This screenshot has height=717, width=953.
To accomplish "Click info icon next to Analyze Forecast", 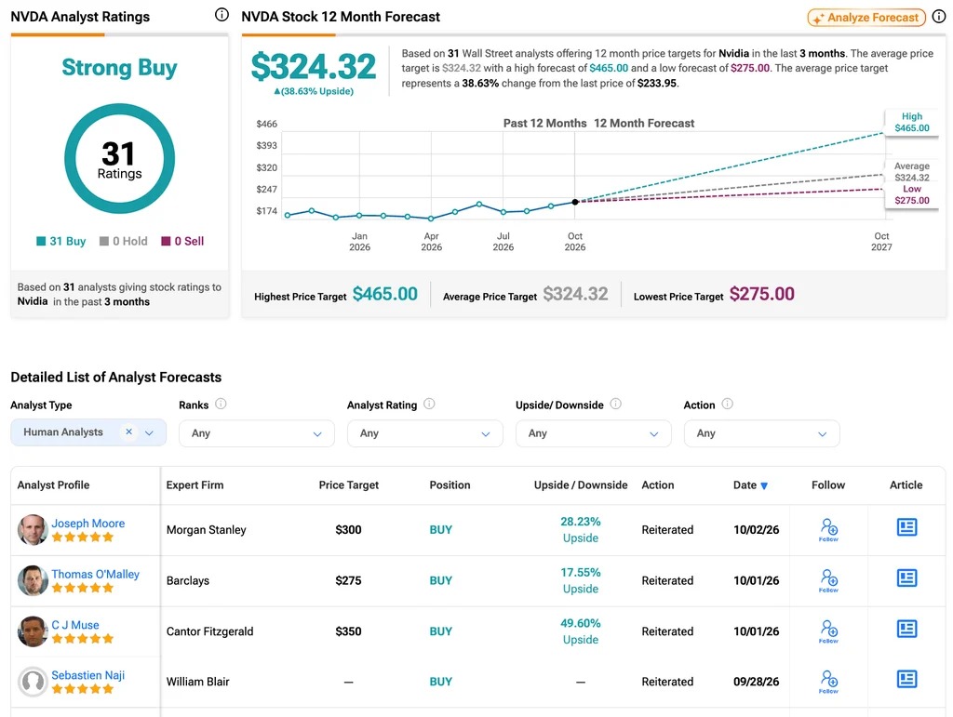I will pos(939,17).
